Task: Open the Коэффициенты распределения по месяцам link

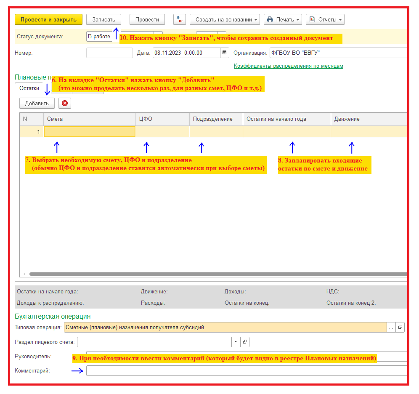Action: [288, 66]
